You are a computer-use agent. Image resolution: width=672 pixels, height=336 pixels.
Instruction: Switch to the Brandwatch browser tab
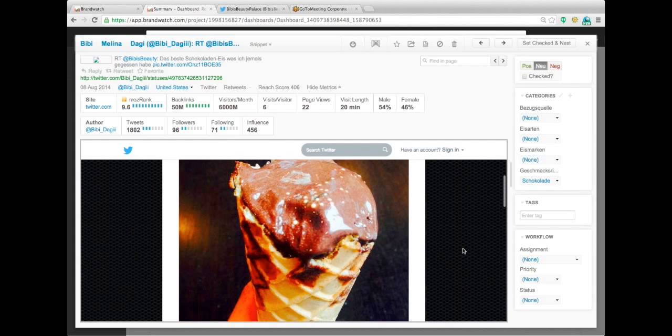click(x=107, y=9)
